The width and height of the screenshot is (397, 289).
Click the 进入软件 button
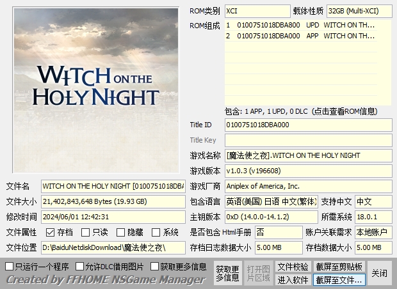[x=293, y=279]
